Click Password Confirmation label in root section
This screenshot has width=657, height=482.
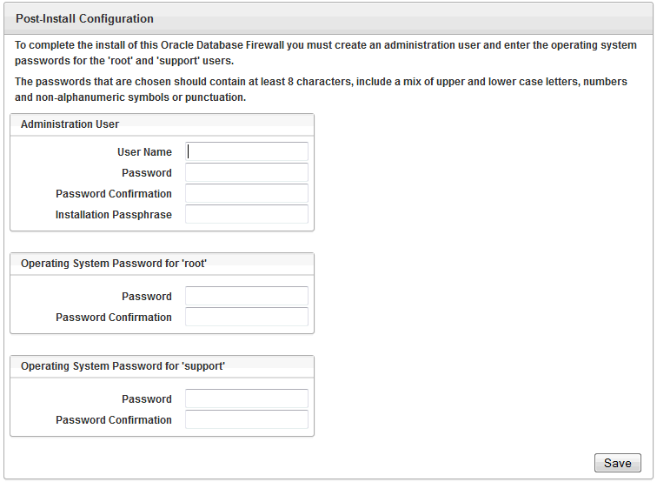pos(114,318)
